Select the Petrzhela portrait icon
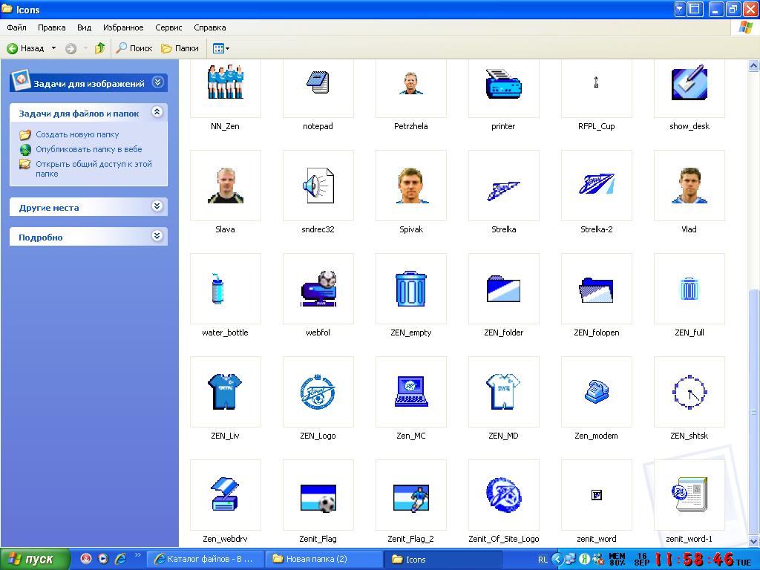 tap(411, 88)
